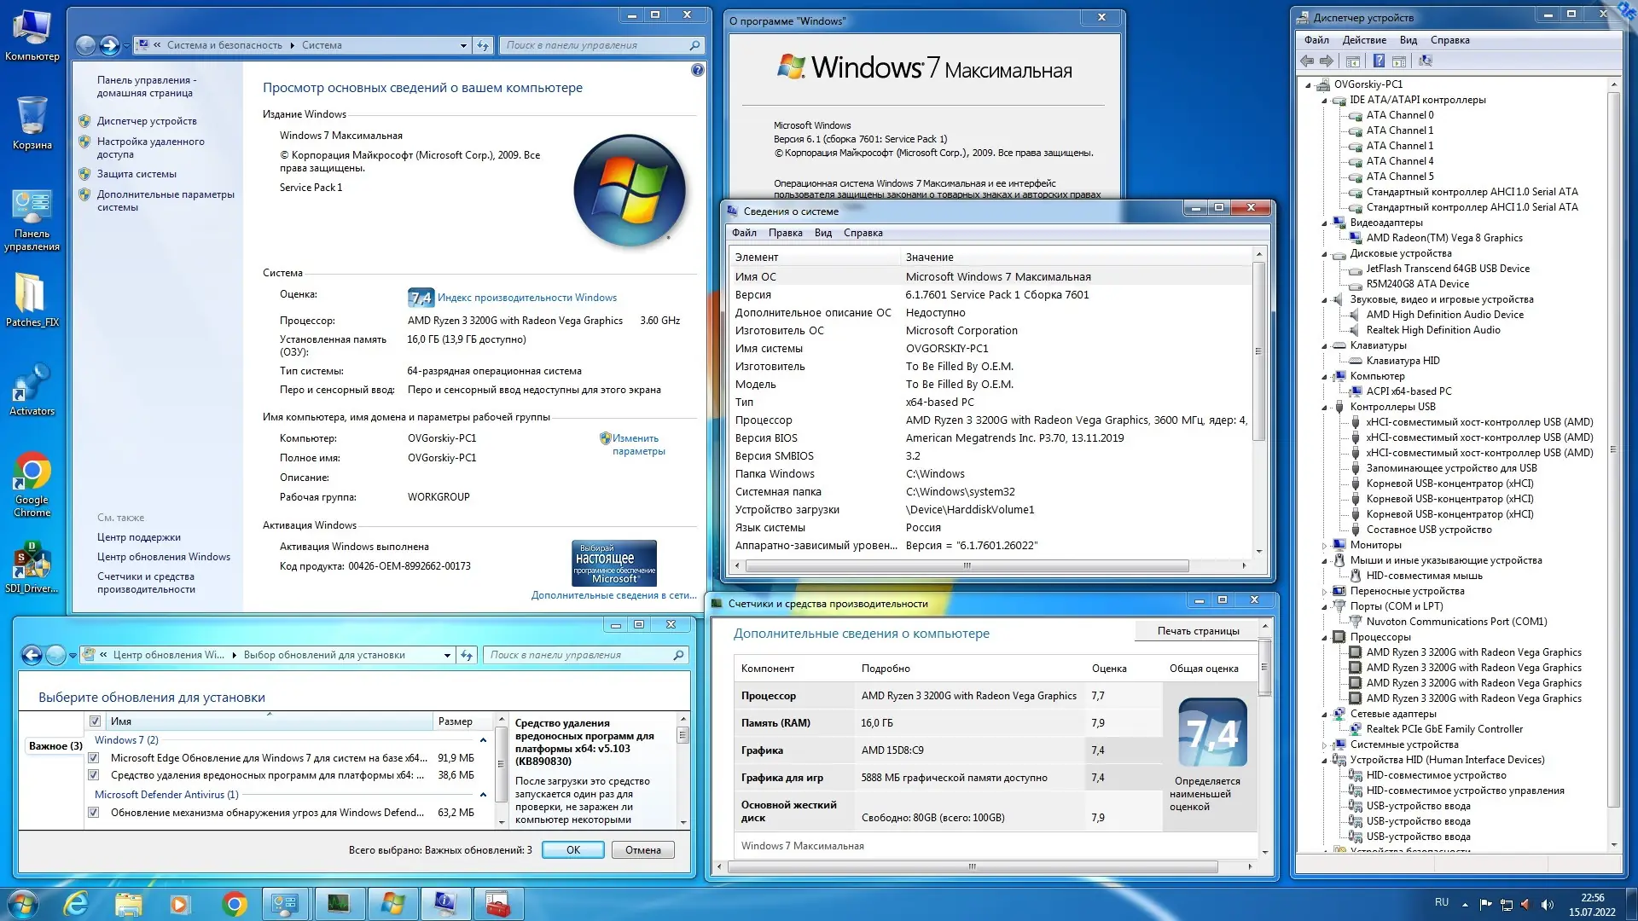Click the volume speaker tray icon
This screenshot has width=1638, height=921.
point(1547,905)
